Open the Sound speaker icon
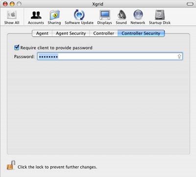The height and width of the screenshot is (177, 196). [122, 15]
